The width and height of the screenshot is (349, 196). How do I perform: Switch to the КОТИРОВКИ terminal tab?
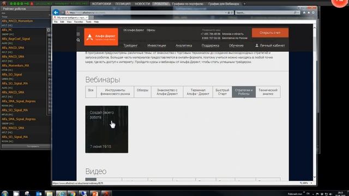click(101, 4)
